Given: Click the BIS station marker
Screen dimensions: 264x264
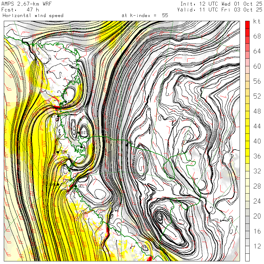Looking at the screenshot, I should coord(79,133).
